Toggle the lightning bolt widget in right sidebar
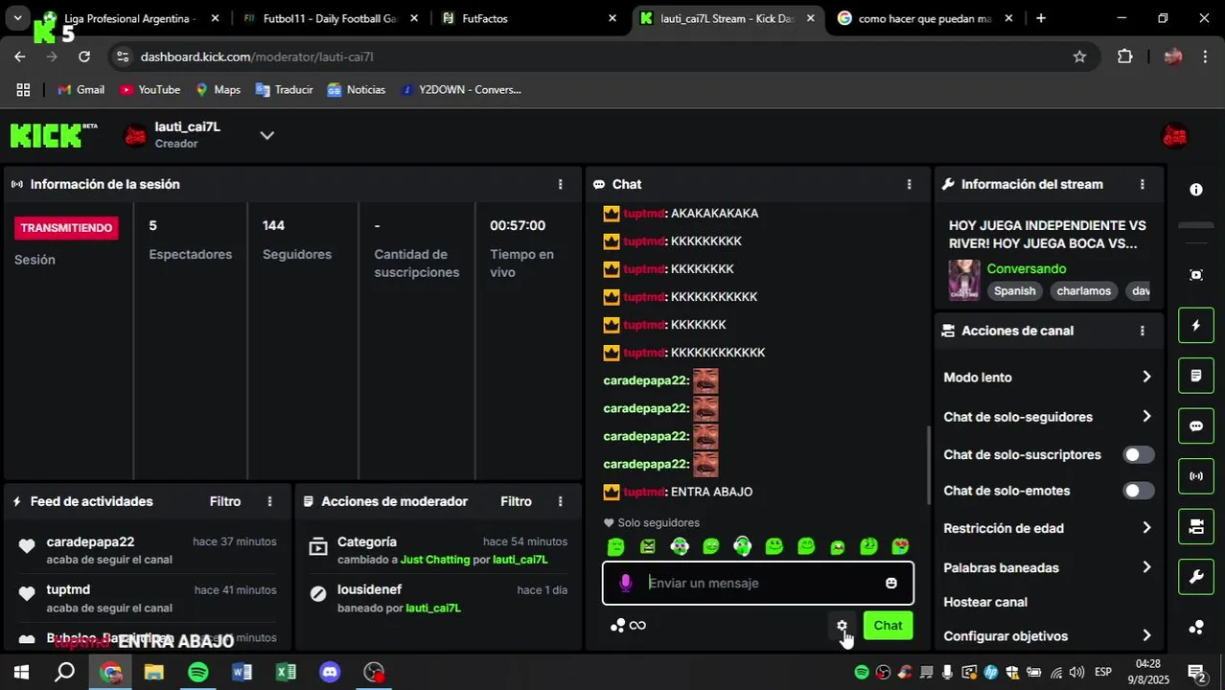The width and height of the screenshot is (1225, 690). 1196,326
